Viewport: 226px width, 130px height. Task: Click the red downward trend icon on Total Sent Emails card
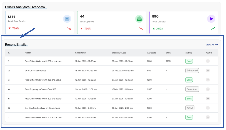click(x=69, y=28)
